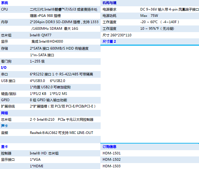199x169 pixels.
Task: Click the 存储 row label
Action: [5, 48]
